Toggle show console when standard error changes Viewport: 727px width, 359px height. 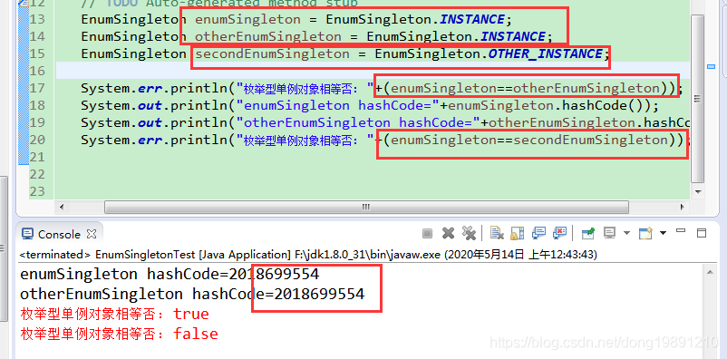point(559,233)
